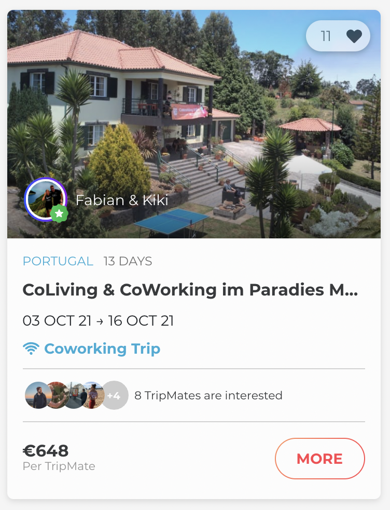Open the Fabian & Kiki host name
This screenshot has width=390, height=510.
(122, 200)
